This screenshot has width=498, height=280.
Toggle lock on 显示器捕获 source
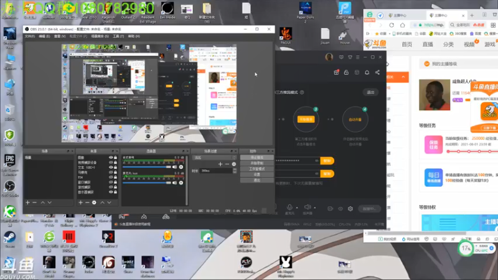coord(116,192)
